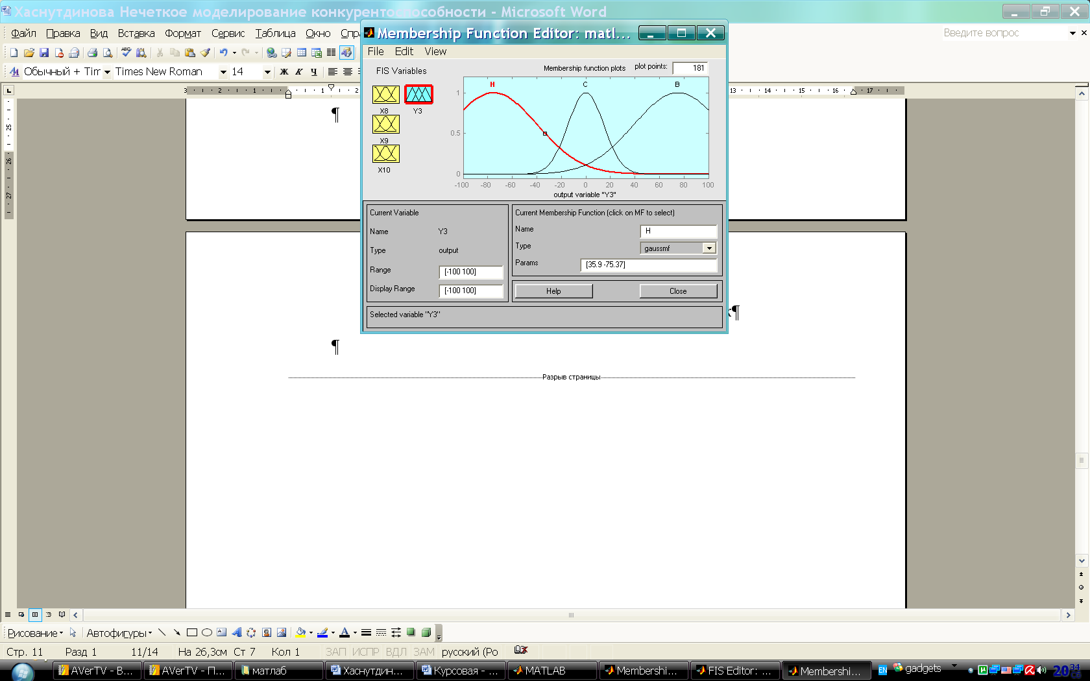This screenshot has width=1090, height=681.
Task: Click the Open file icon in Word
Action: pos(29,53)
